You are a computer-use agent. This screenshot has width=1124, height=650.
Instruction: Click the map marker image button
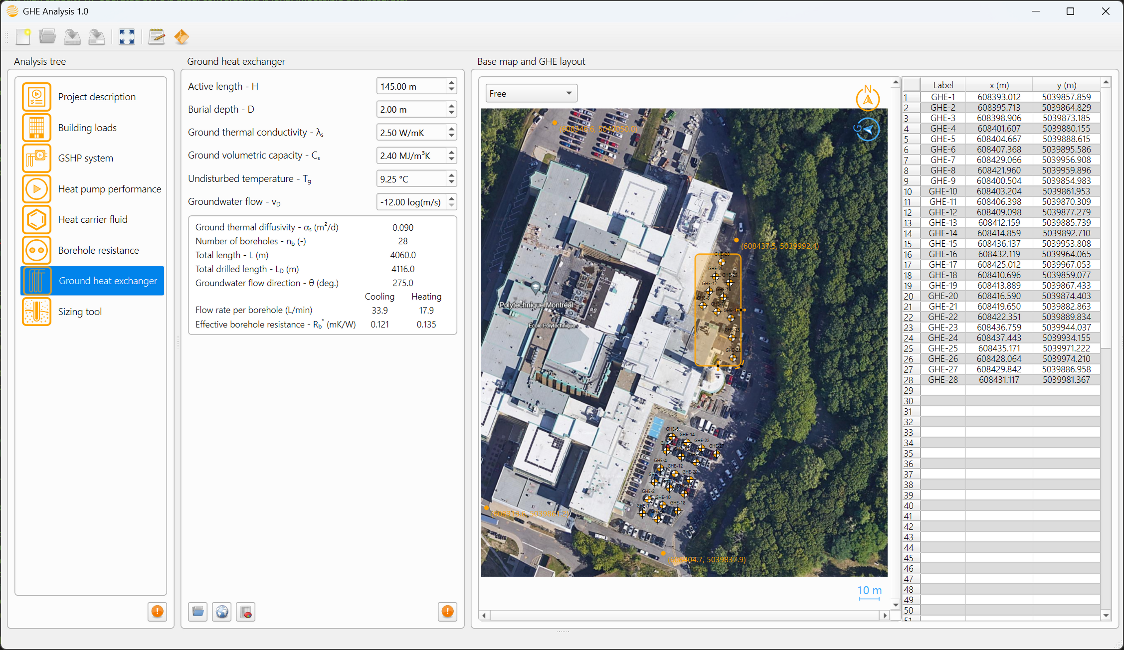pos(246,612)
